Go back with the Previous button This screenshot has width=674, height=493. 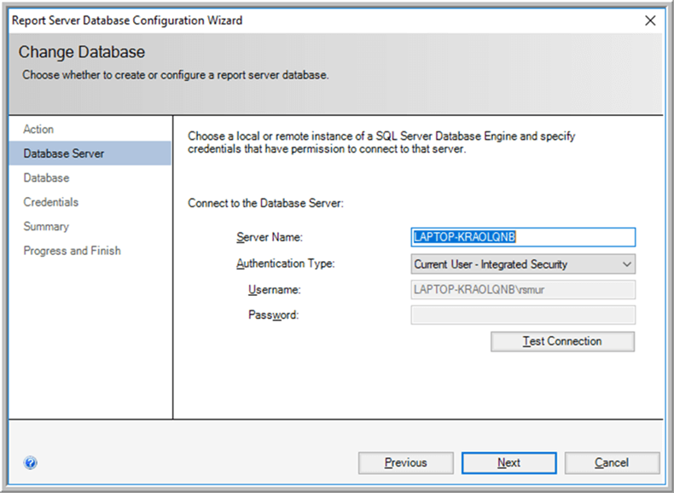[x=406, y=463]
